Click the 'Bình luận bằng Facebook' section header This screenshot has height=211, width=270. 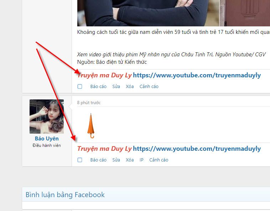65,195
